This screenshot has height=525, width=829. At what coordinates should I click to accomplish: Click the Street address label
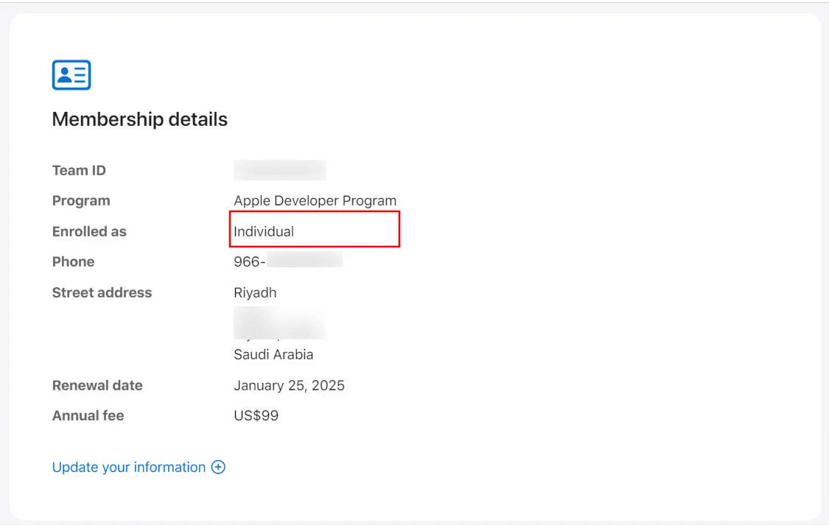click(102, 292)
